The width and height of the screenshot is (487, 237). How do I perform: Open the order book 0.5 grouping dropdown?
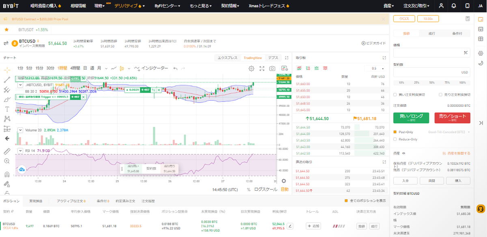[x=375, y=69]
